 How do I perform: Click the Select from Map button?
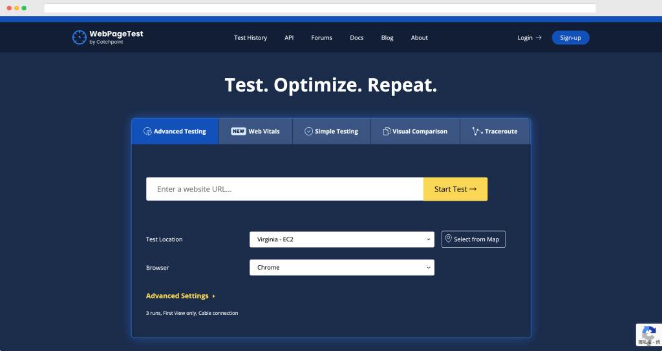coord(473,239)
